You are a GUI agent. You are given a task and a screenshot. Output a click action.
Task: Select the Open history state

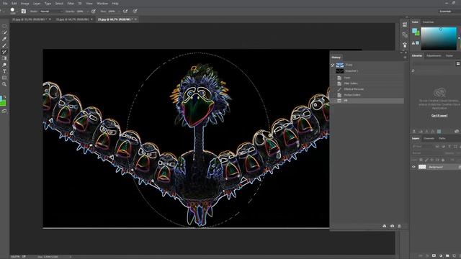[367, 78]
